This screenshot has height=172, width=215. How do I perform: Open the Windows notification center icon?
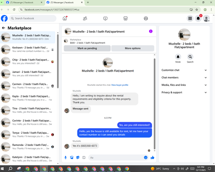(x=209, y=169)
